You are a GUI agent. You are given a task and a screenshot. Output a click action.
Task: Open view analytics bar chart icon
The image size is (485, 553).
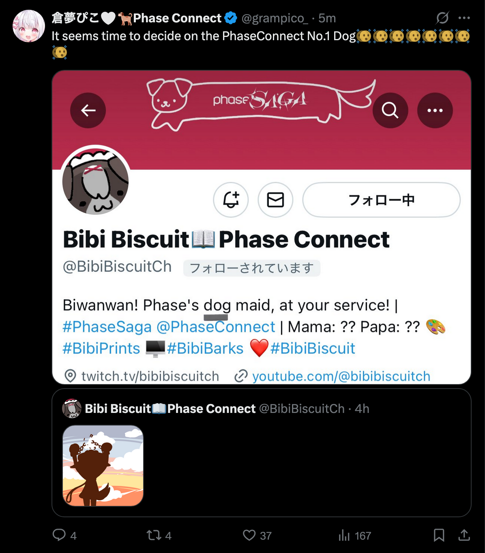pos(344,535)
